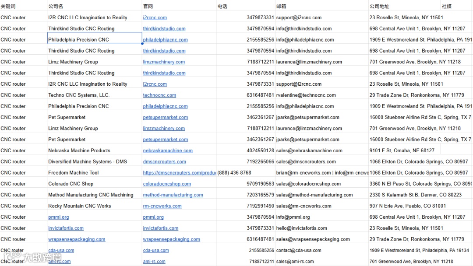Open cda-usa.com link in 官网 column
This screenshot has height=266, width=473.
(156, 250)
